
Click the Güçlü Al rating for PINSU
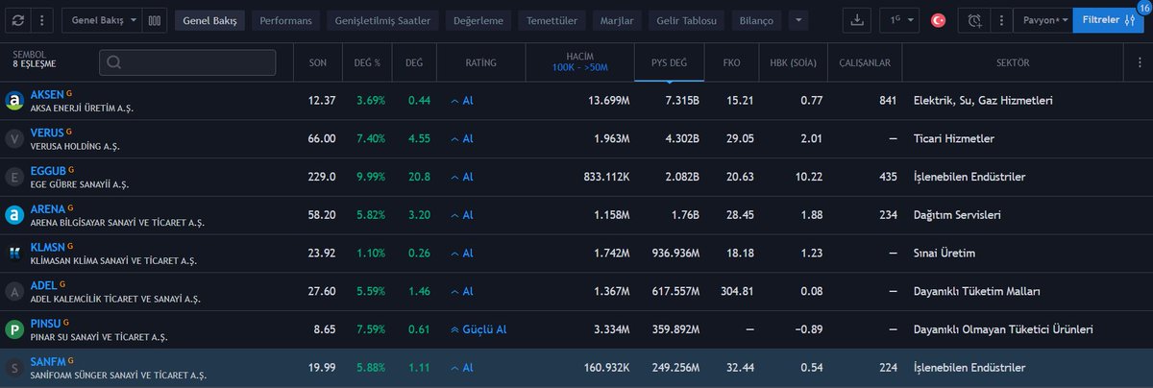(x=478, y=330)
